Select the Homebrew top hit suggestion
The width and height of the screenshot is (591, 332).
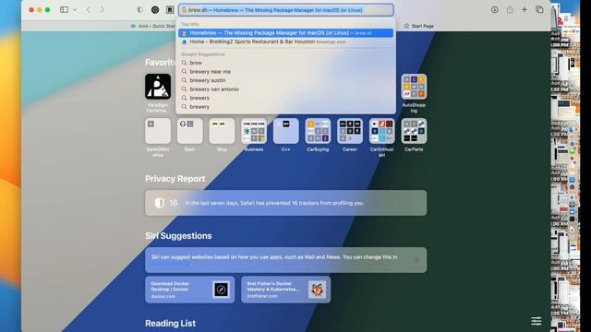point(285,33)
